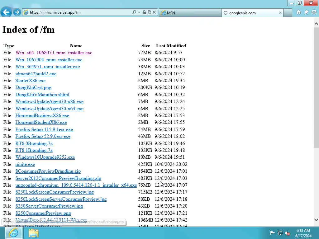Download WindowsUpdateAgent30-x64.exe
Viewport: 319px width, 239px height.
50,109
